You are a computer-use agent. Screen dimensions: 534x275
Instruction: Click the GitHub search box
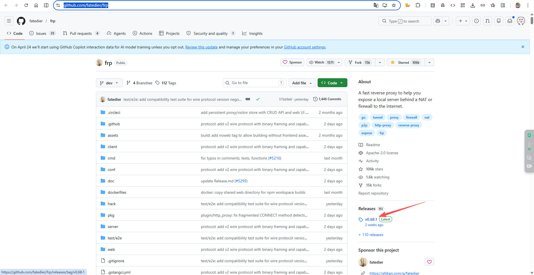click(405, 21)
